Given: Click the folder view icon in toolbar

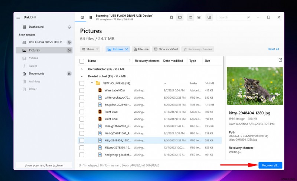Looking at the screenshot, I should click(180, 17).
